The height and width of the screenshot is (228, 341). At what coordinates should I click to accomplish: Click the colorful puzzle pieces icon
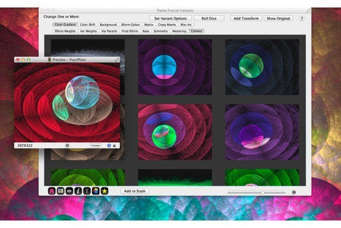[96, 191]
